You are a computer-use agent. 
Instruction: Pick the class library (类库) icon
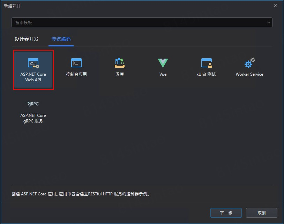tap(120, 63)
